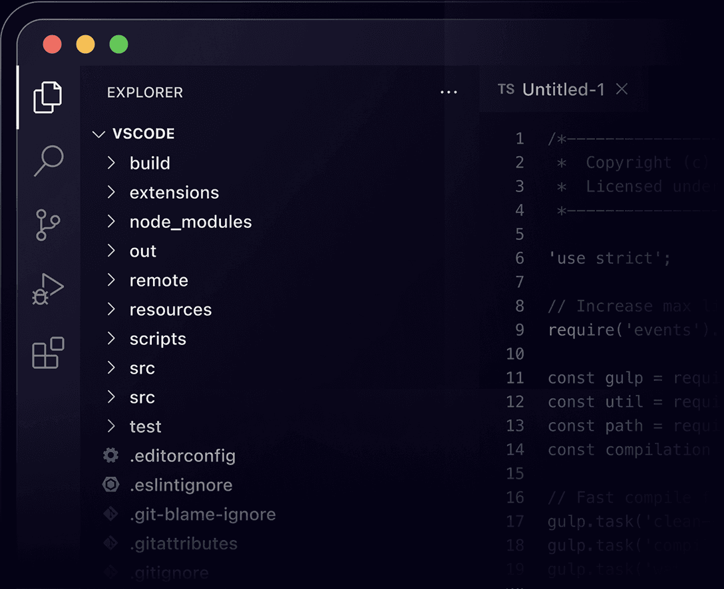The image size is (724, 589).
Task: Open the Source Control branch icon
Action: point(48,225)
